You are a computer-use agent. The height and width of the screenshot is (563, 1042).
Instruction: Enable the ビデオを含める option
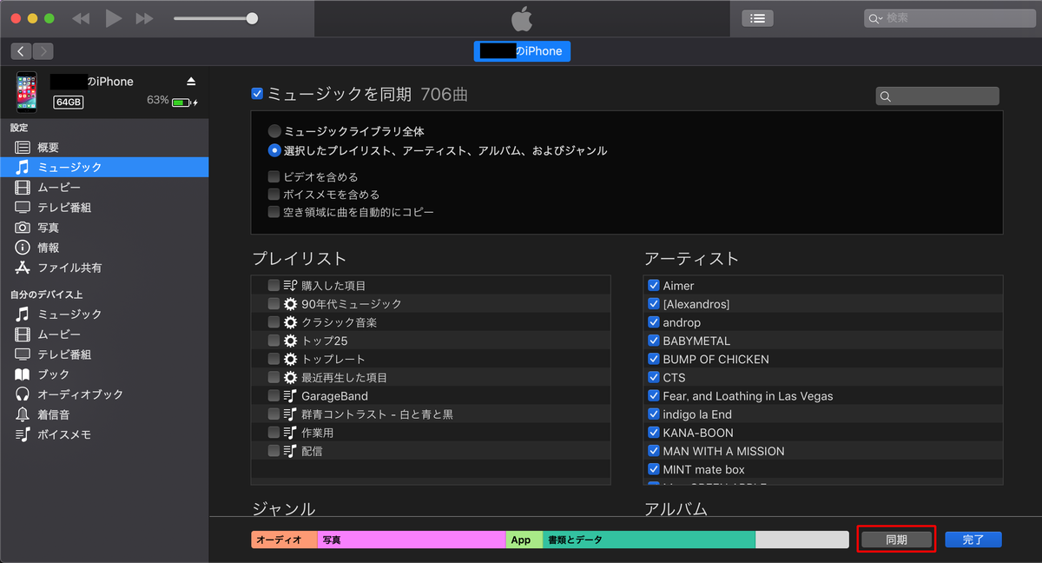274,176
